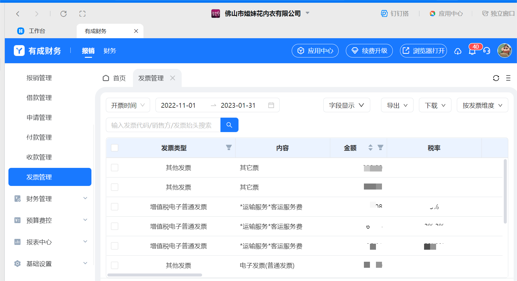Click the 续费升级 button

369,51
